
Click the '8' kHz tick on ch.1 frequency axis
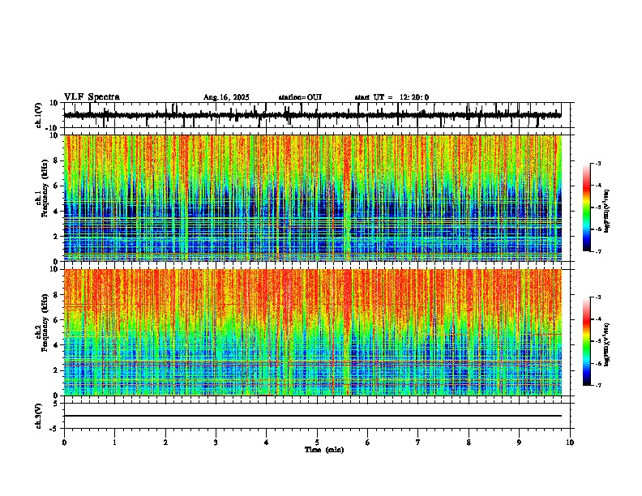click(x=56, y=160)
